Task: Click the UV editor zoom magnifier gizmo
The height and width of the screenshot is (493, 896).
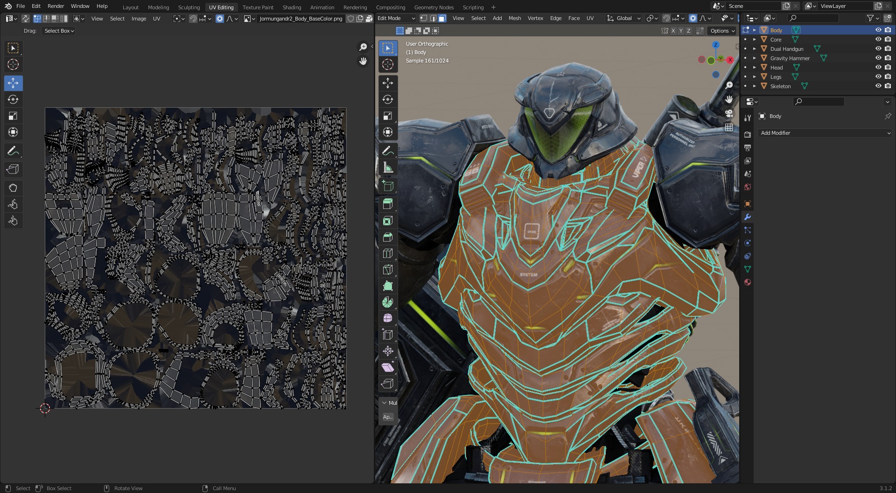Action: pyautogui.click(x=363, y=47)
